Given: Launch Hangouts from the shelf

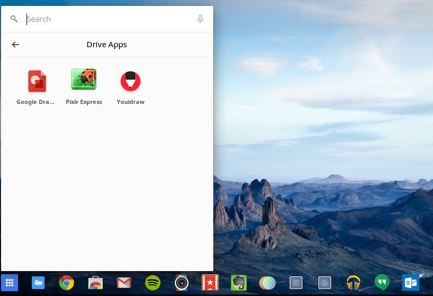Looking at the screenshot, I should [382, 283].
